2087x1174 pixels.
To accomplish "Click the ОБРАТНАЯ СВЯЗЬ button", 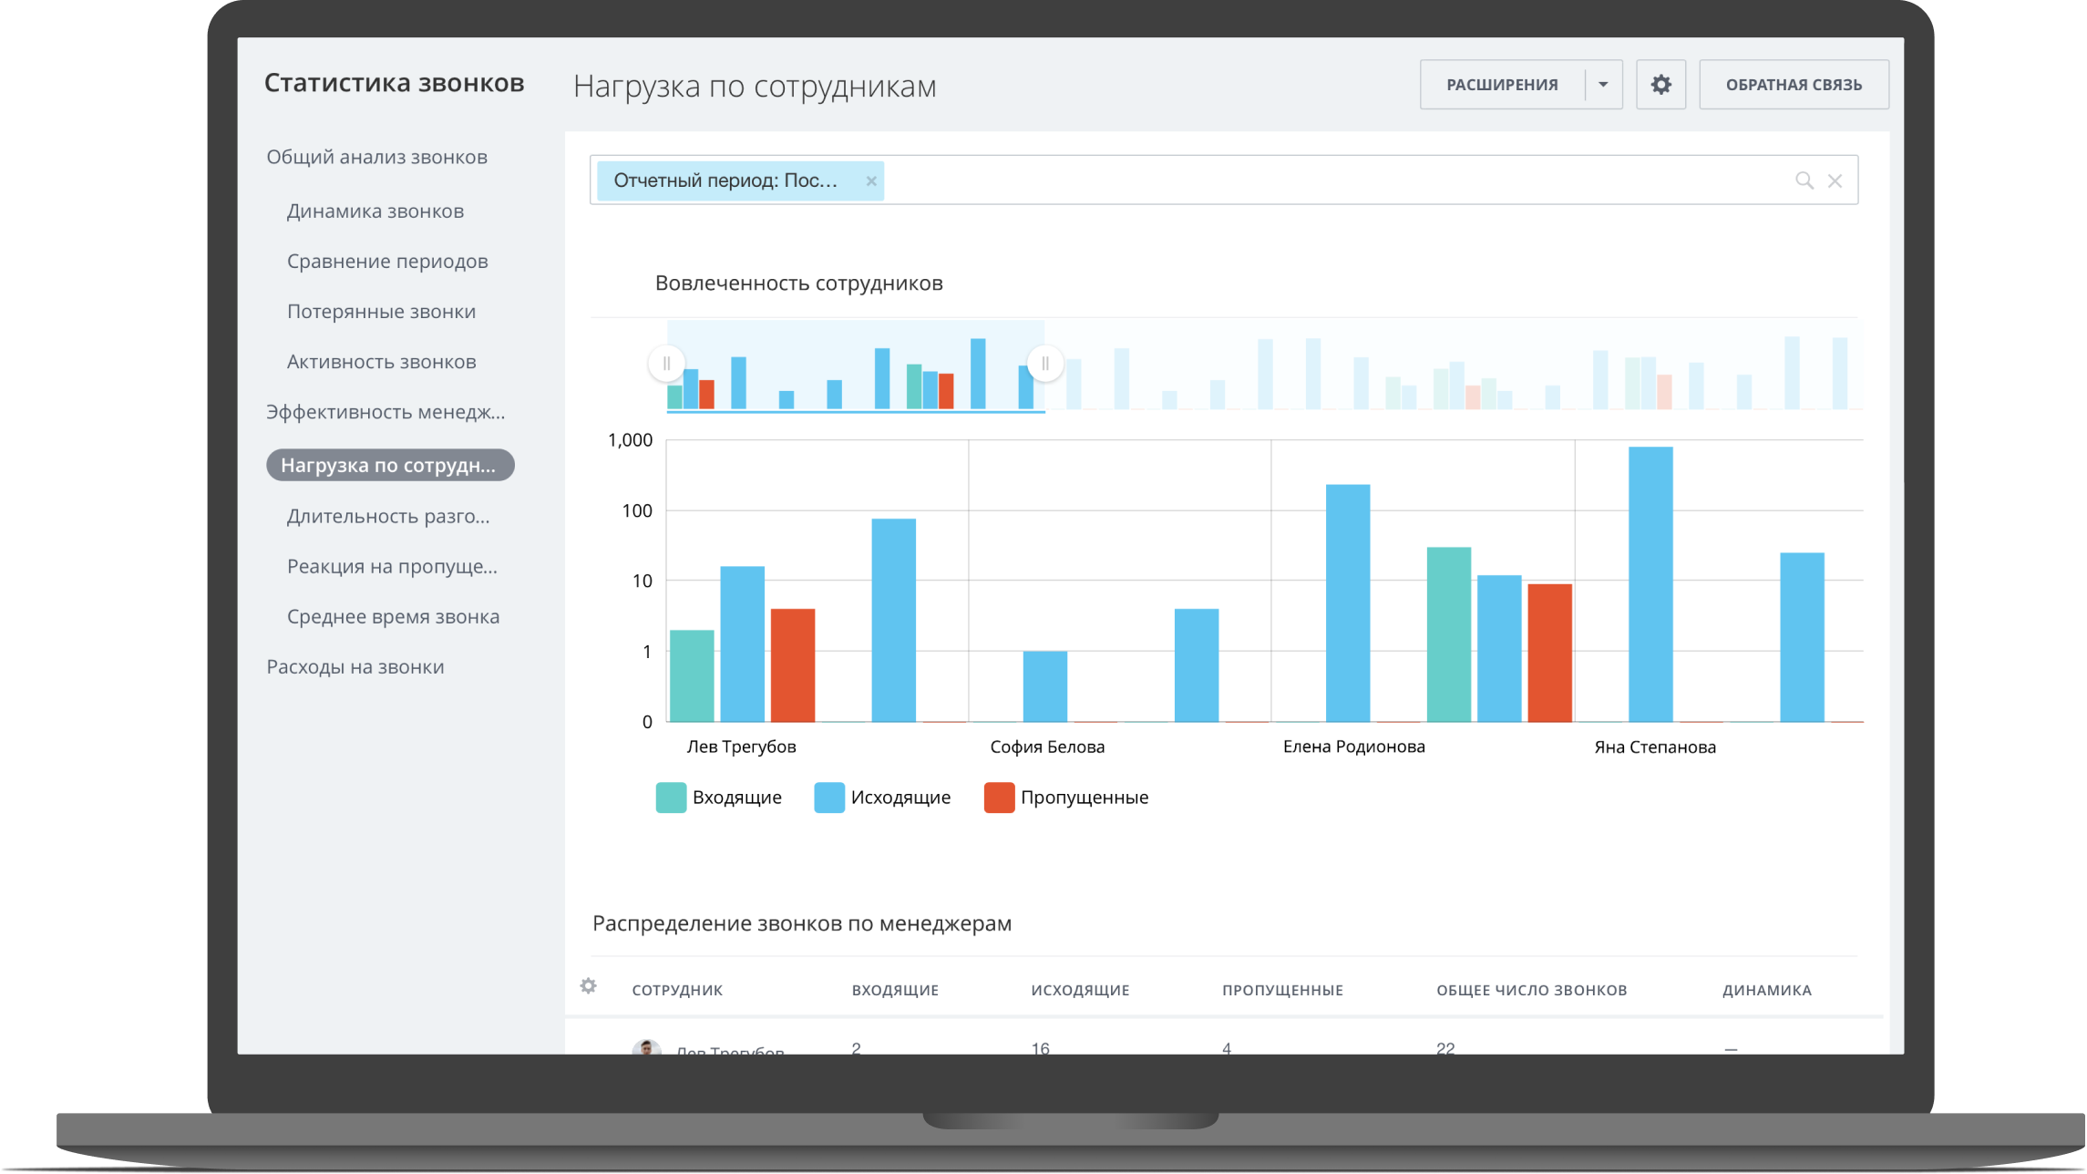I will click(x=1794, y=85).
